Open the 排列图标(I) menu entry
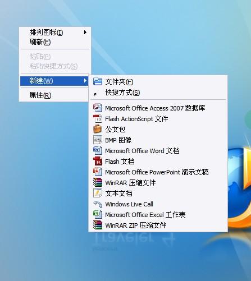Viewport: 251px width, 281px height. (x=55, y=33)
